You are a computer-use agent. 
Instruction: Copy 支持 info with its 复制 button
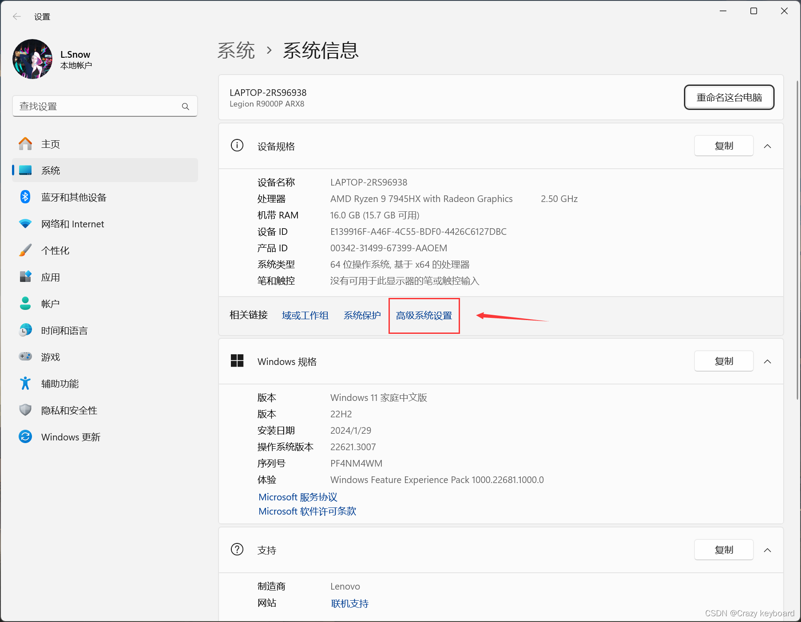pos(724,550)
